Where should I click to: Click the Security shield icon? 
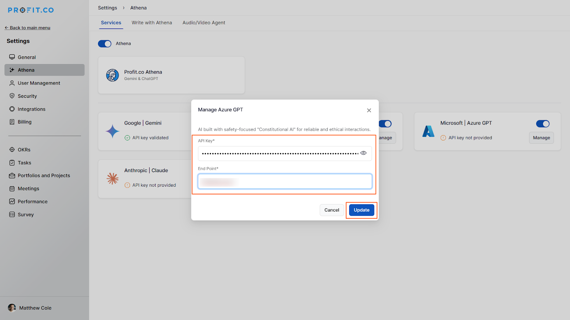point(12,96)
